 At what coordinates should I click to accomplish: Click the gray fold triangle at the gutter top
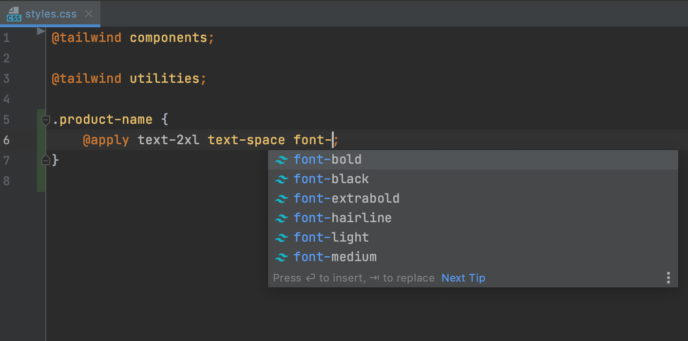point(40,31)
